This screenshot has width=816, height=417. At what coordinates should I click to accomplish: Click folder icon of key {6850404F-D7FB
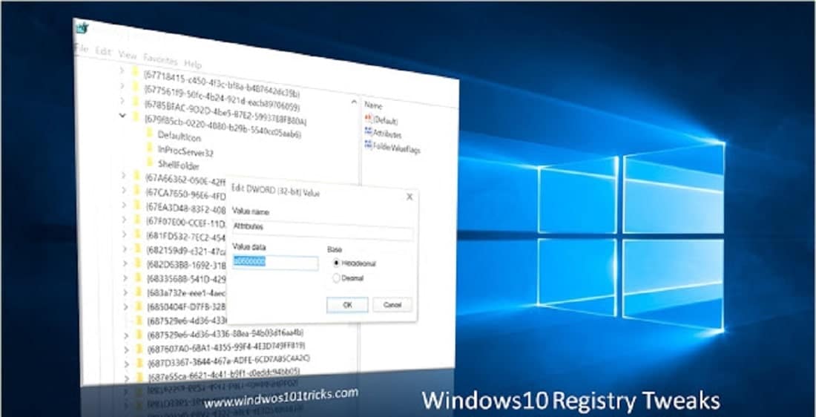[x=139, y=306]
